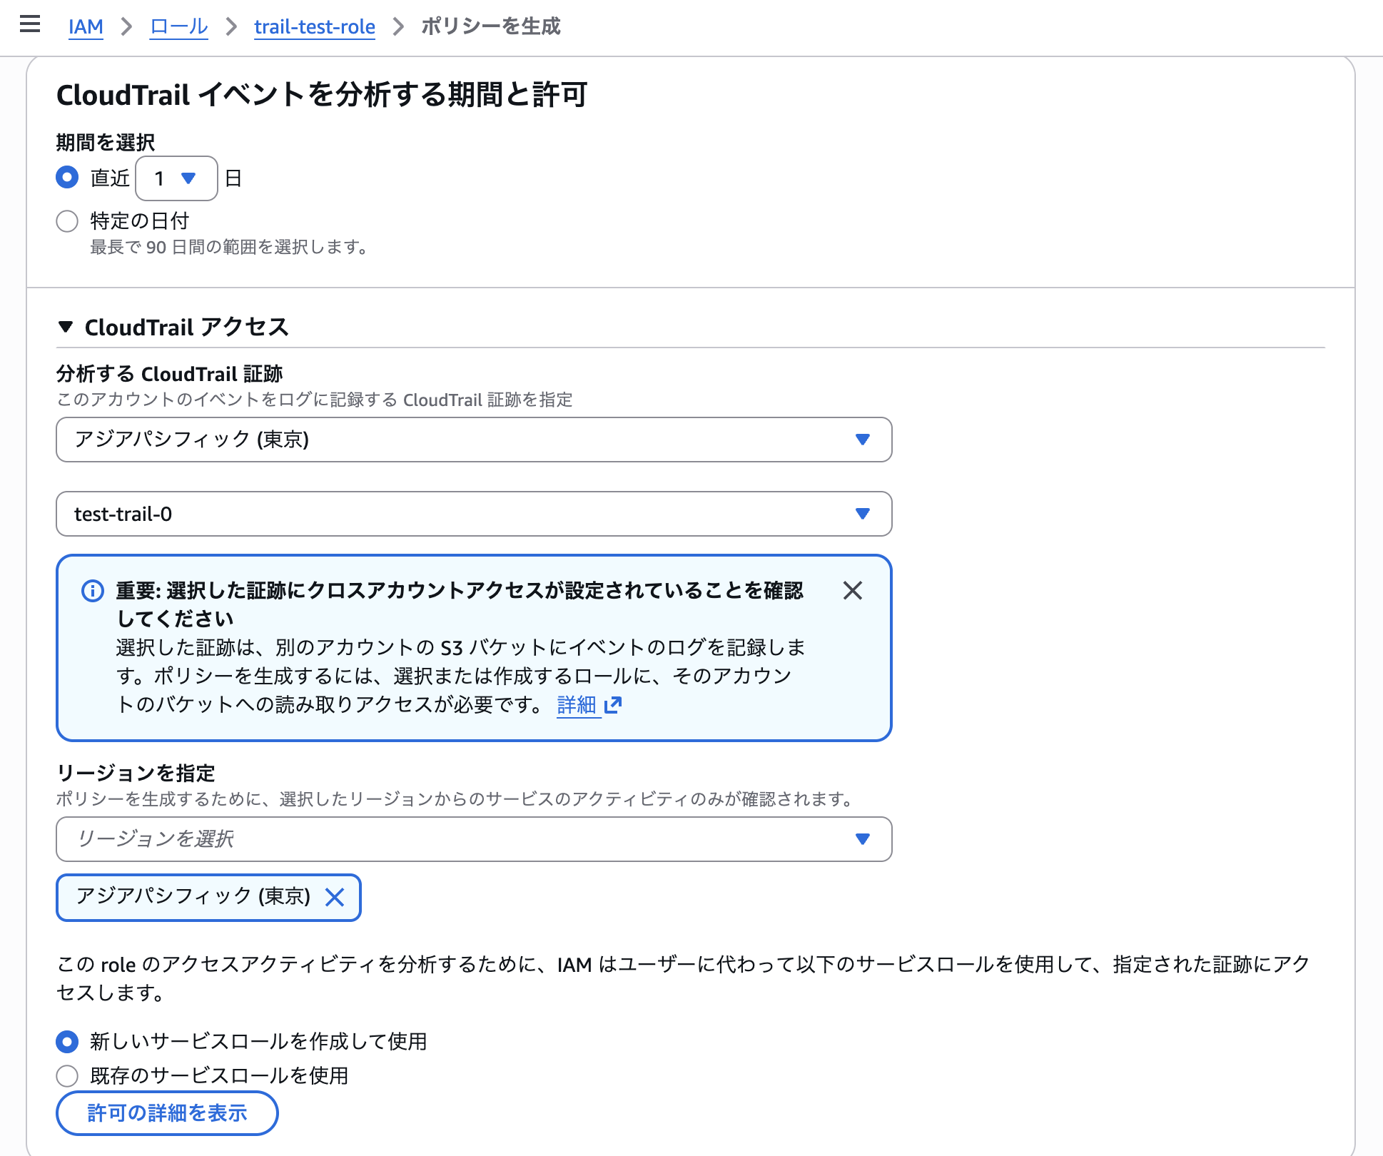Screen dimensions: 1383x1156
Task: Navigate to trail-test-role breadcrumb
Action: pyautogui.click(x=315, y=26)
